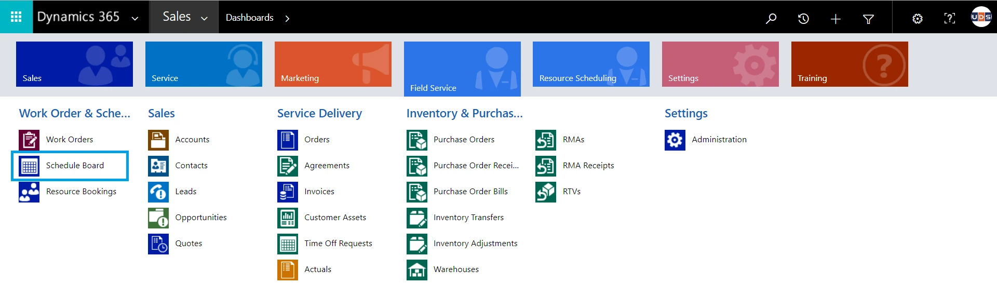Open advanced find funnel icon

(x=868, y=19)
